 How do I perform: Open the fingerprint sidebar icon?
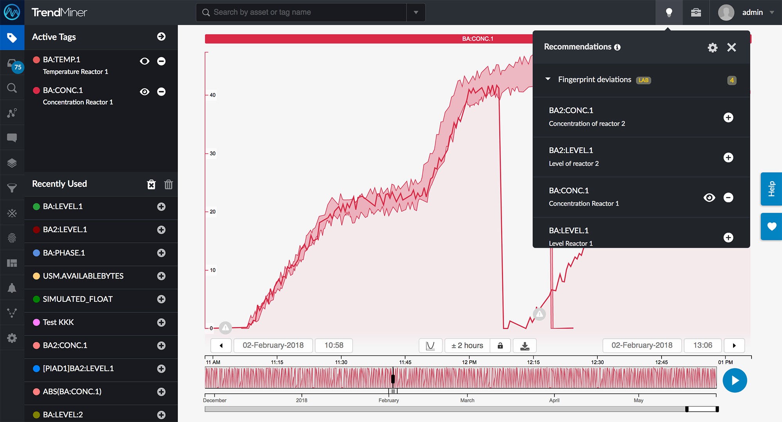[x=12, y=238]
